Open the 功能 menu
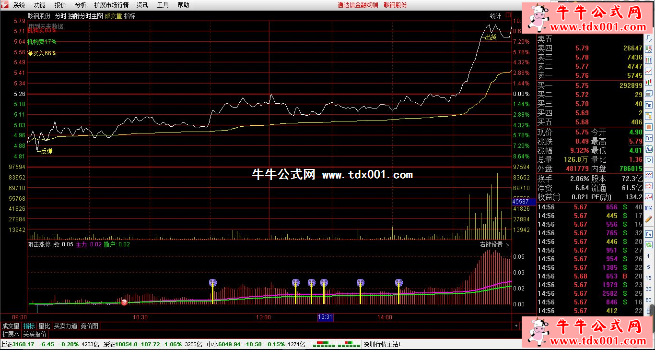 tap(39, 5)
